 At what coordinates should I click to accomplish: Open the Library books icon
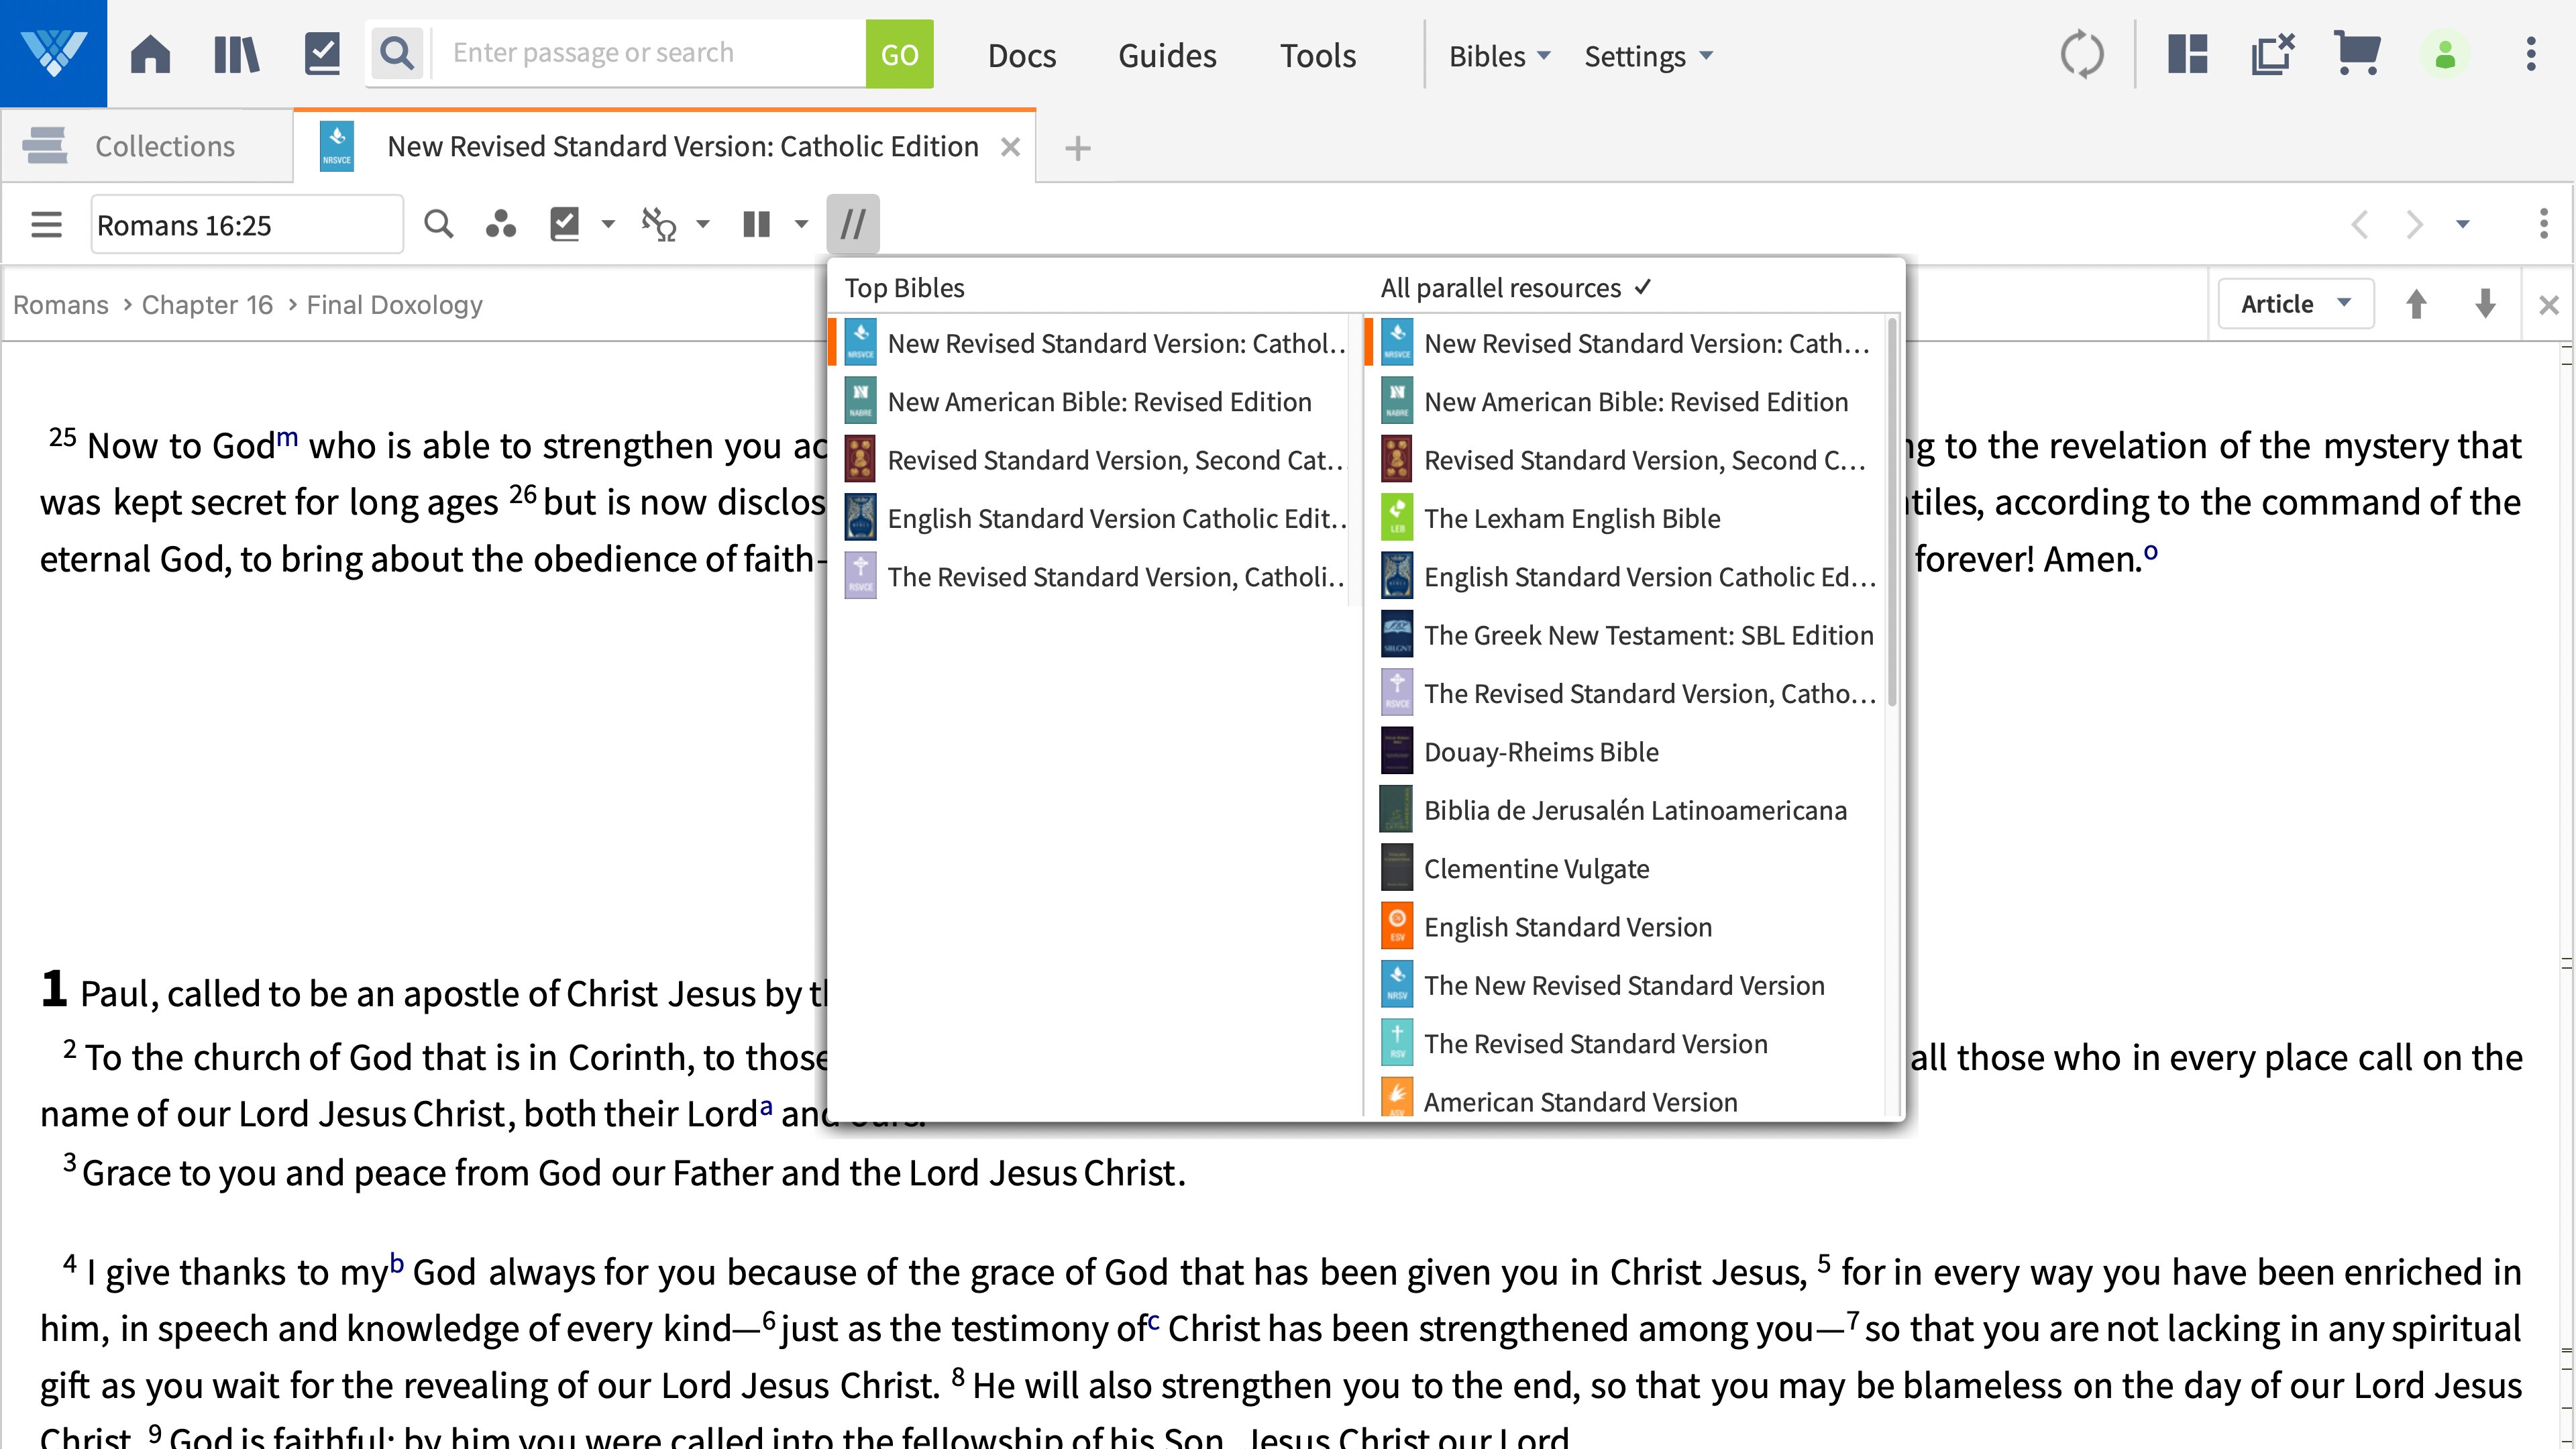[237, 54]
